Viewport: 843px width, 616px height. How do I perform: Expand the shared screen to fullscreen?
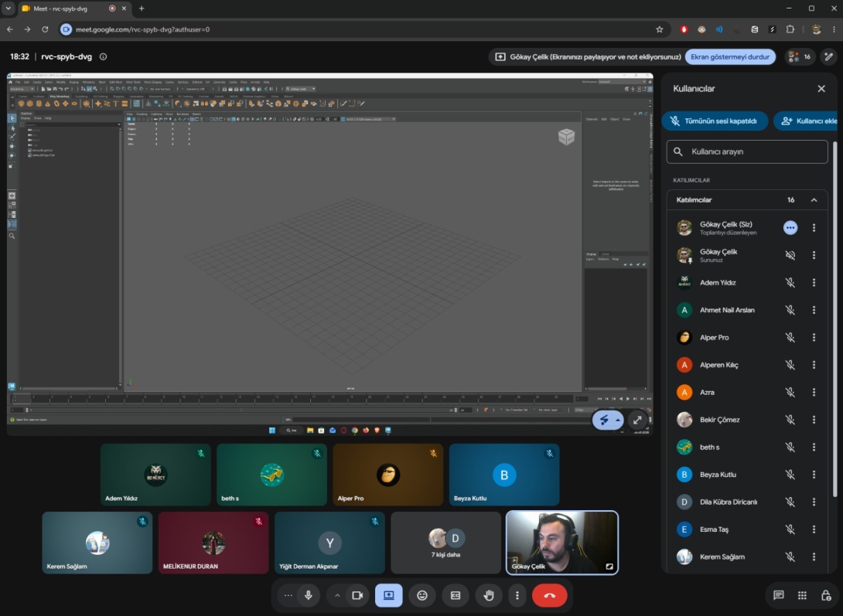pos(637,420)
